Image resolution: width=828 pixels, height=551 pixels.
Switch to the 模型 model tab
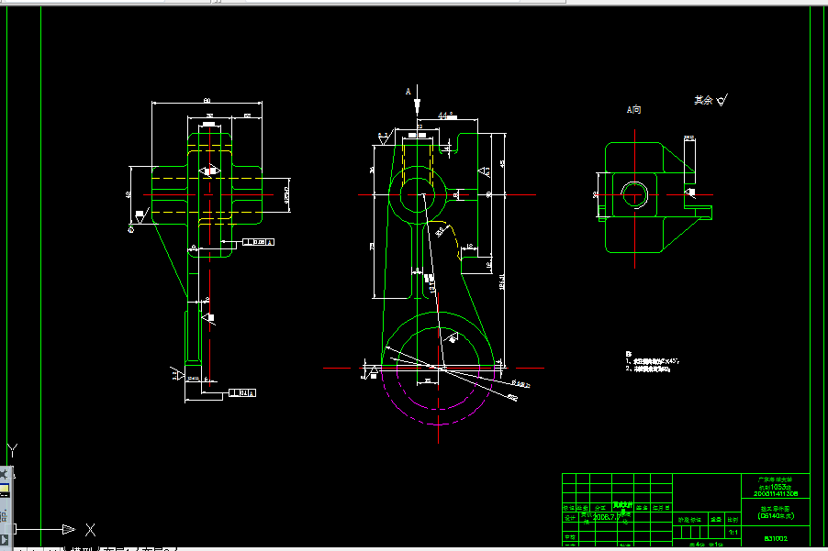pyautogui.click(x=81, y=549)
